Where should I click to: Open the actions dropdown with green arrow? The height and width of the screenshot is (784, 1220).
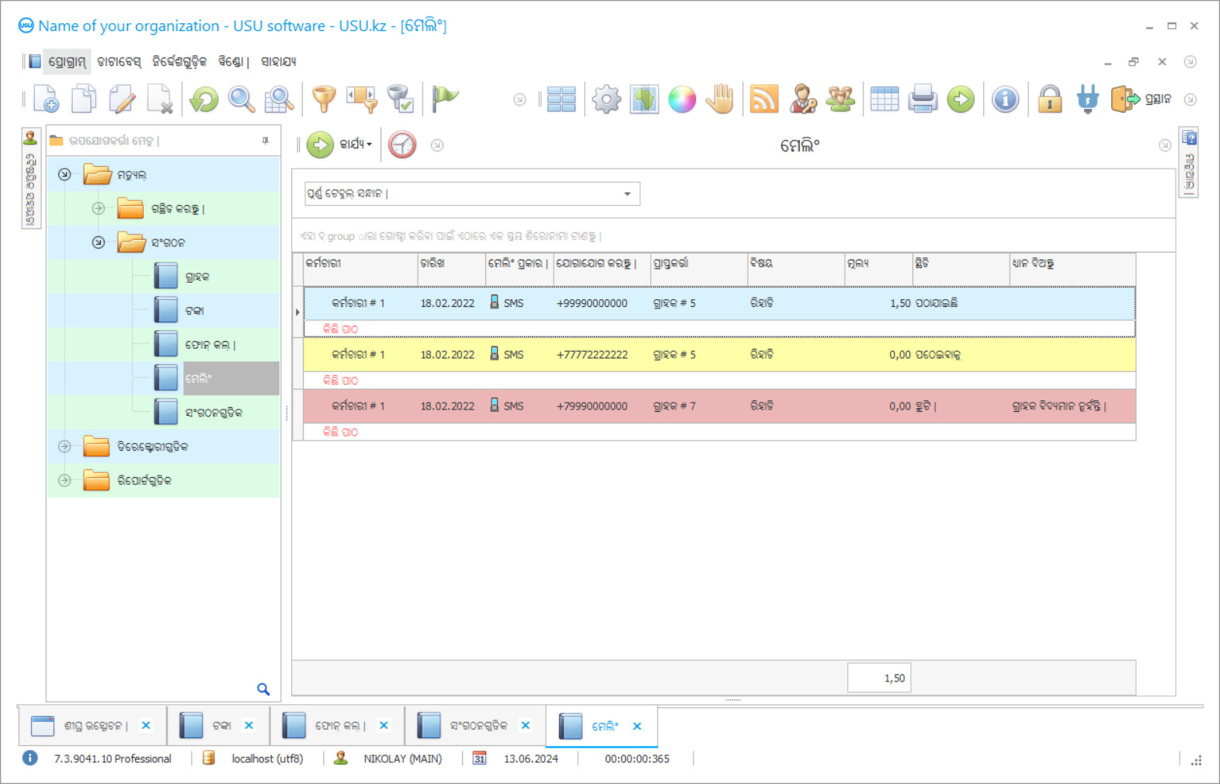tap(340, 145)
